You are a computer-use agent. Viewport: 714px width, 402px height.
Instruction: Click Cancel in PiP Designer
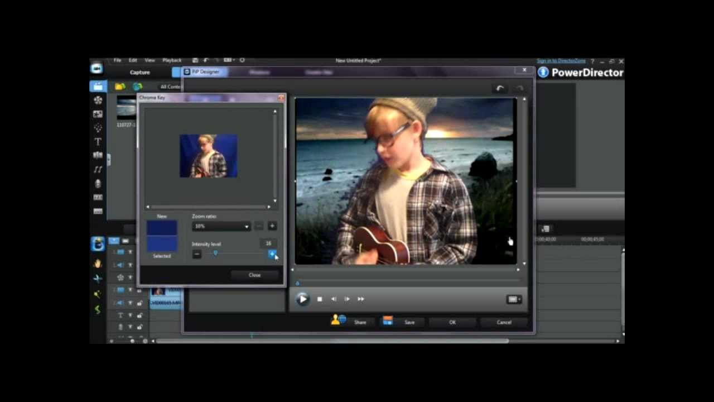tap(504, 322)
